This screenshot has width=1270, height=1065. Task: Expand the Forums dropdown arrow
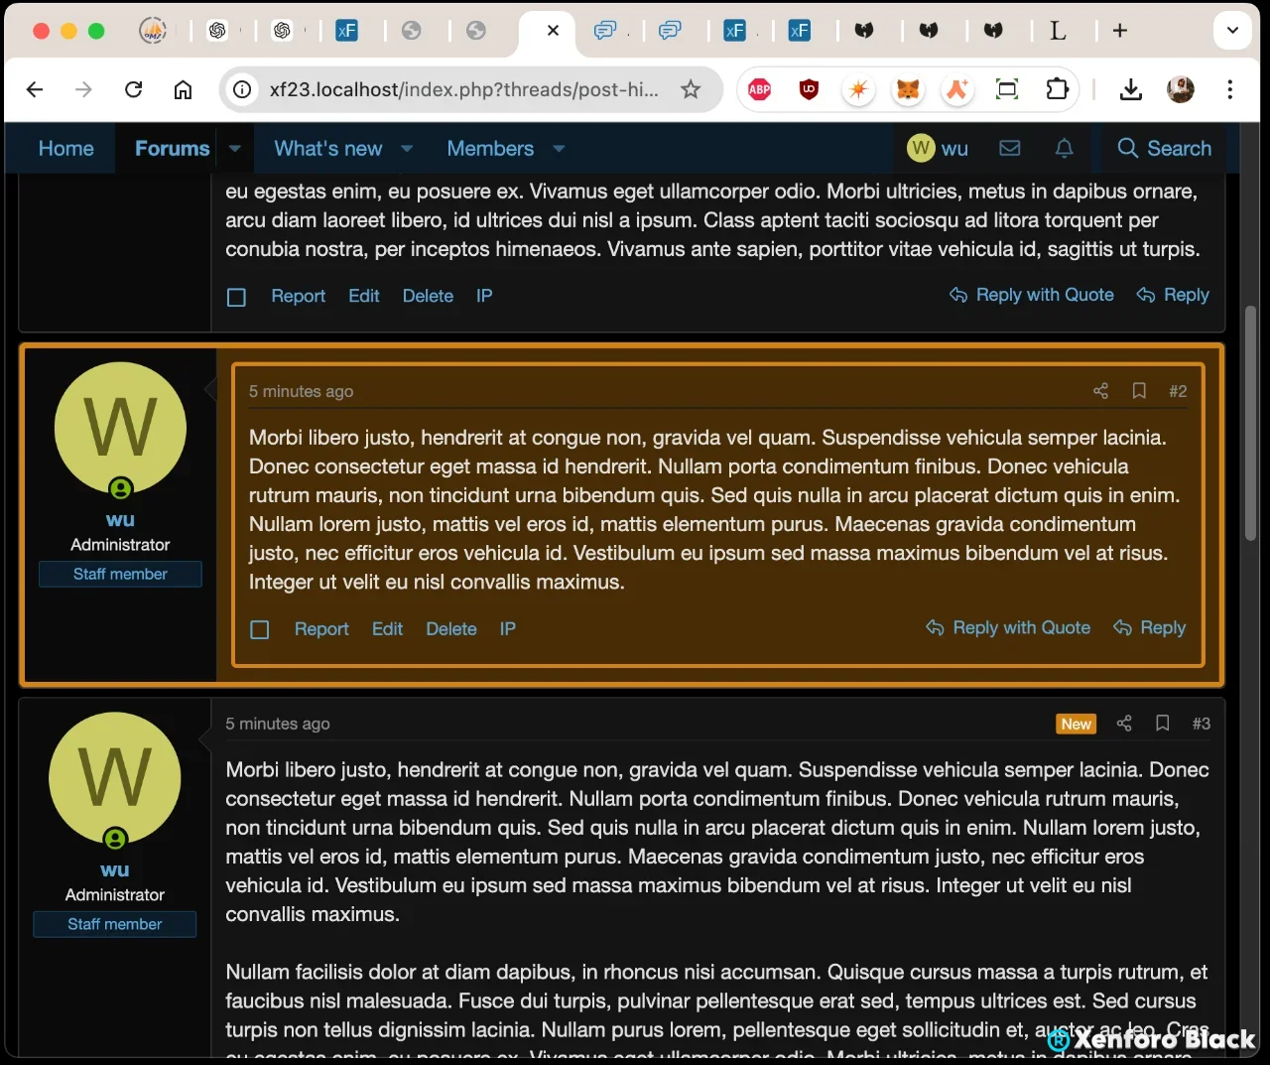[x=235, y=149]
